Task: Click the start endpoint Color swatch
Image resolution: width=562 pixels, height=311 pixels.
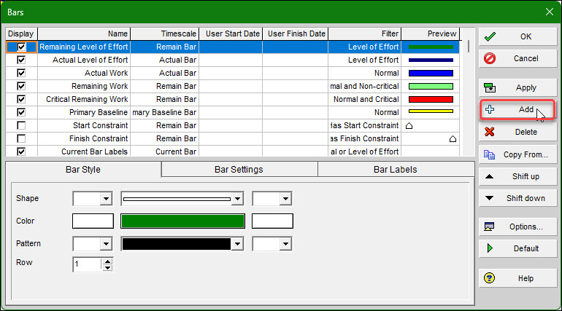Action: [93, 221]
